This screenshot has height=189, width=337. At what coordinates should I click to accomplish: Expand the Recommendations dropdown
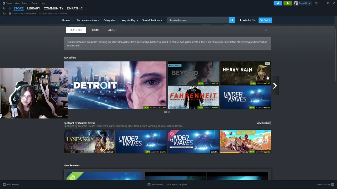click(88, 20)
